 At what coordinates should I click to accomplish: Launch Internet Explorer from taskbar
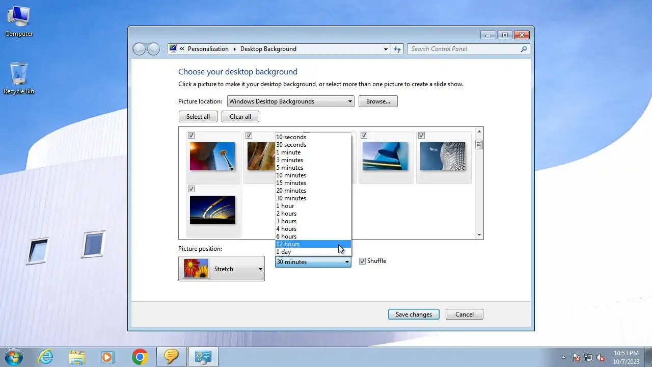46,357
